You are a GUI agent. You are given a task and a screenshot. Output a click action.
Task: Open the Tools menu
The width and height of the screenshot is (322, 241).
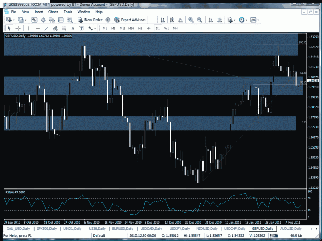coord(68,12)
